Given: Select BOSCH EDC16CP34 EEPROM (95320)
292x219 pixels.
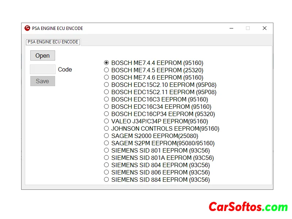Looking at the screenshot, I should pos(107,114).
